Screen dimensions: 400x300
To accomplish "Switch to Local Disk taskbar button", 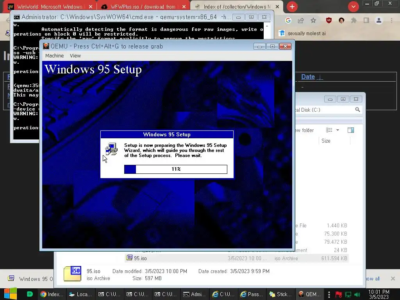I will click(x=80, y=294).
